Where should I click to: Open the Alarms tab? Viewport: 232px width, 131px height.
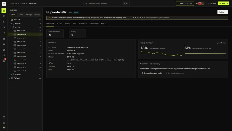(x=68, y=23)
